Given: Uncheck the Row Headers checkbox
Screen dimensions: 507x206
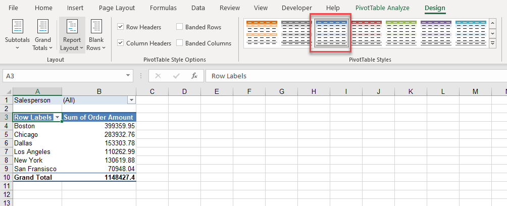Looking at the screenshot, I should [x=121, y=27].
